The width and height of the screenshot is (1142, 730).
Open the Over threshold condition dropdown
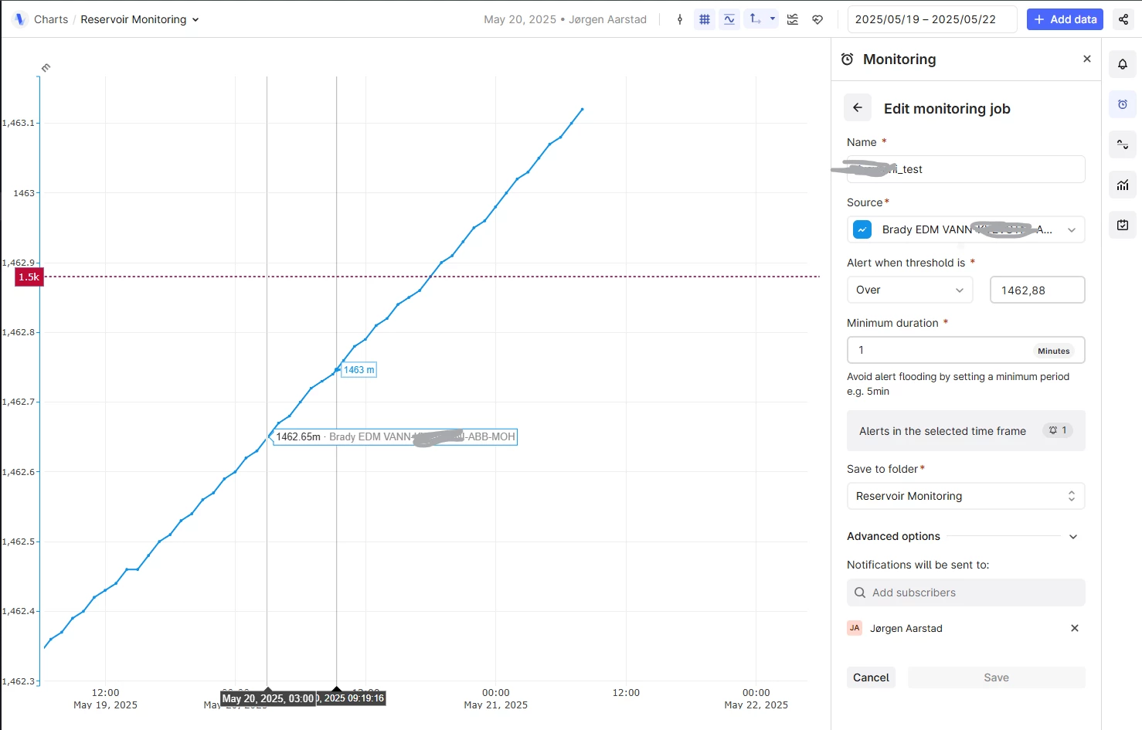click(909, 290)
